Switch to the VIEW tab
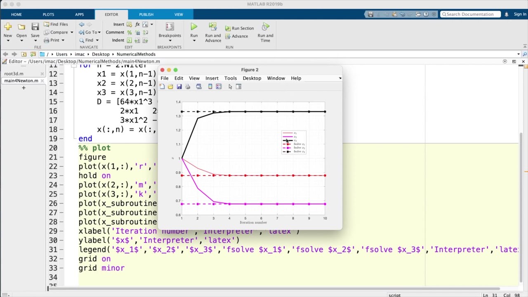528x297 pixels. click(179, 14)
